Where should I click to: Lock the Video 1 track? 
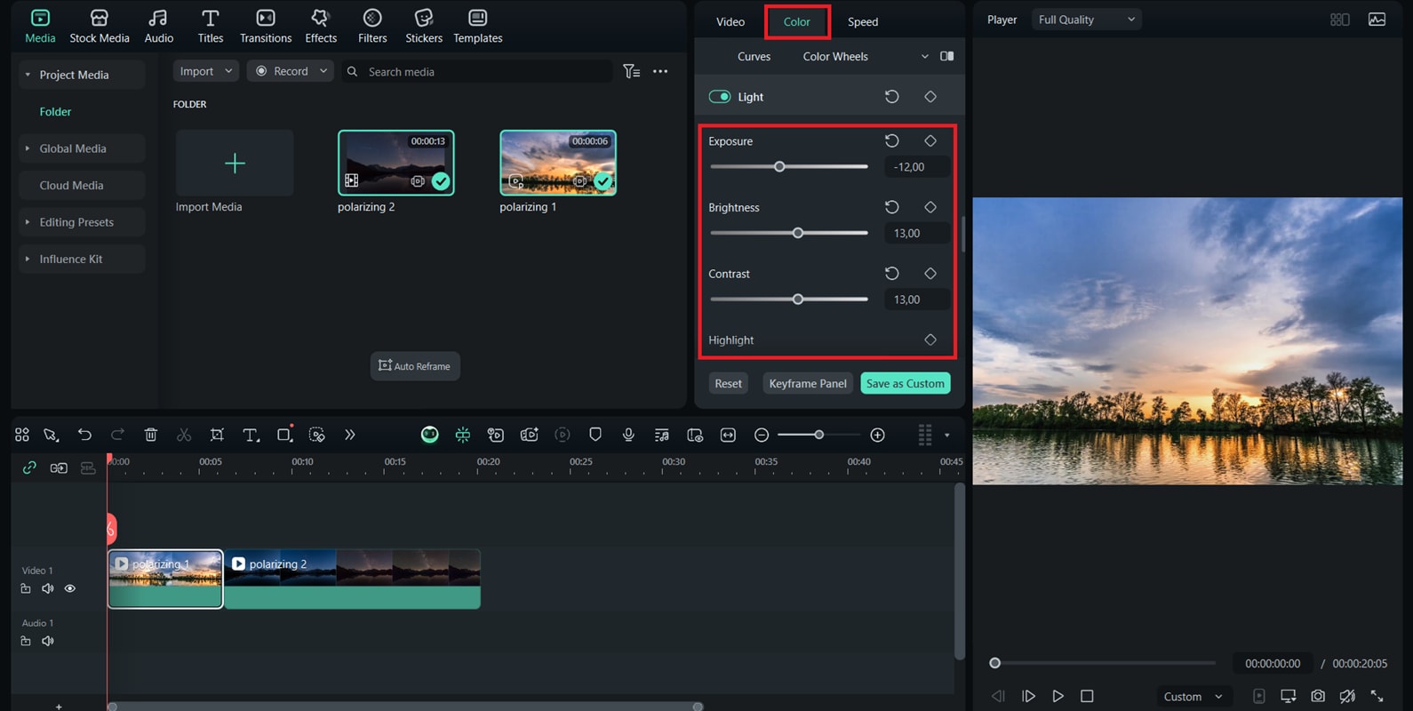[x=26, y=588]
